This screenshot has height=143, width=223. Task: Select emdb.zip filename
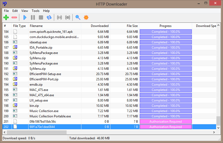coord(36,85)
